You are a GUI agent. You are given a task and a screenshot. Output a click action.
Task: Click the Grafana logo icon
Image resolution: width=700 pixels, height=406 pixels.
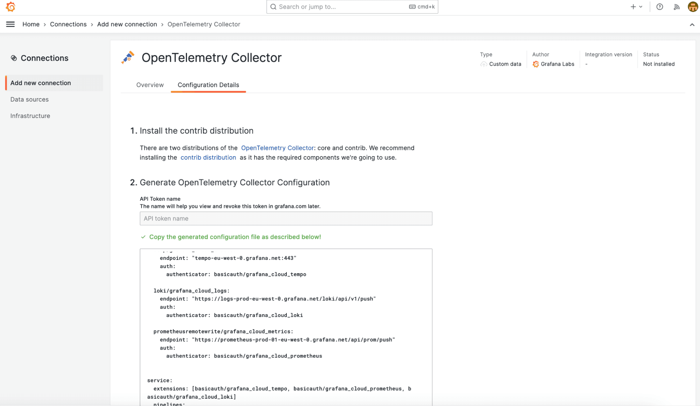tap(11, 7)
